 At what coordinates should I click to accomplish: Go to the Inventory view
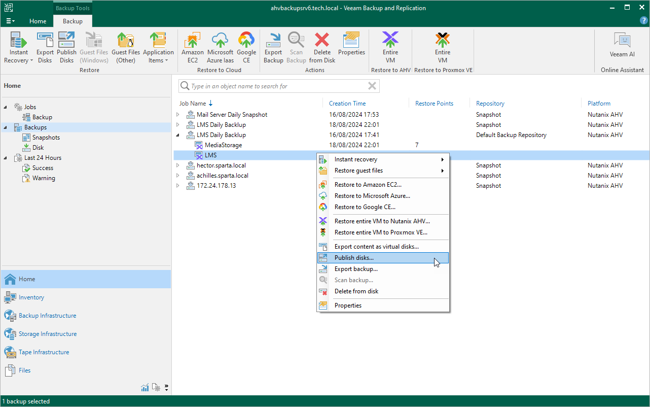click(x=31, y=297)
